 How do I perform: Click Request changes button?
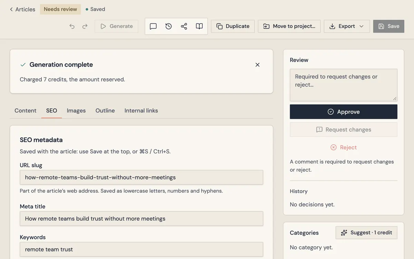[x=344, y=129]
